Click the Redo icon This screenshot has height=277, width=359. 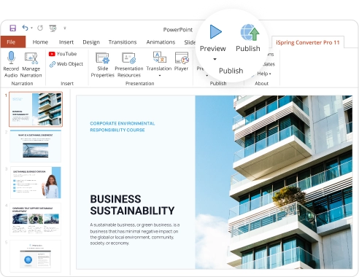[40, 28]
